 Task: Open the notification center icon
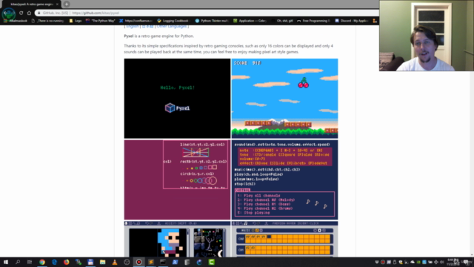[467, 262]
